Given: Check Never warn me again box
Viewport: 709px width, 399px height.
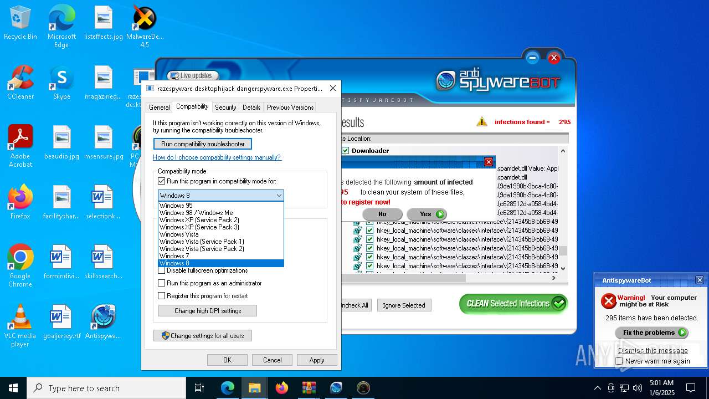Looking at the screenshot, I should click(x=620, y=361).
